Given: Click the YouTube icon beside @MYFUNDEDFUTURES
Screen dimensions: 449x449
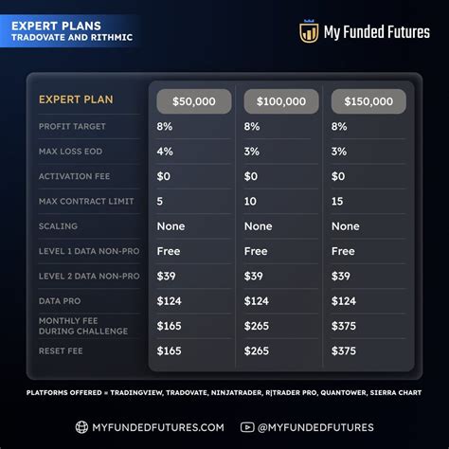Looking at the screenshot, I should point(247,427).
